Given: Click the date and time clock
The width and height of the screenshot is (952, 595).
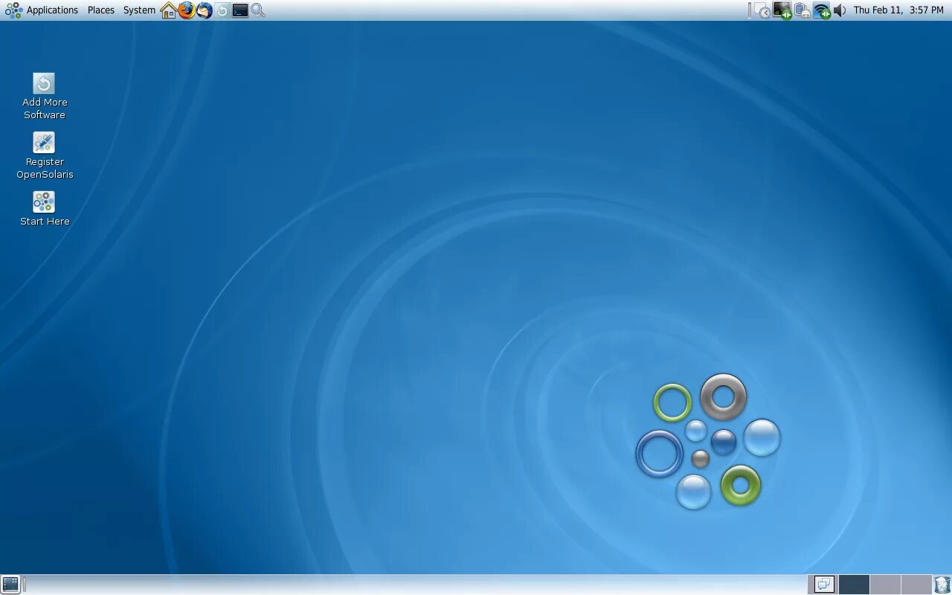Looking at the screenshot, I should point(898,10).
